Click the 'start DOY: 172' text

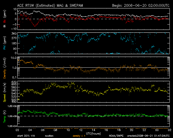[x=26, y=136]
